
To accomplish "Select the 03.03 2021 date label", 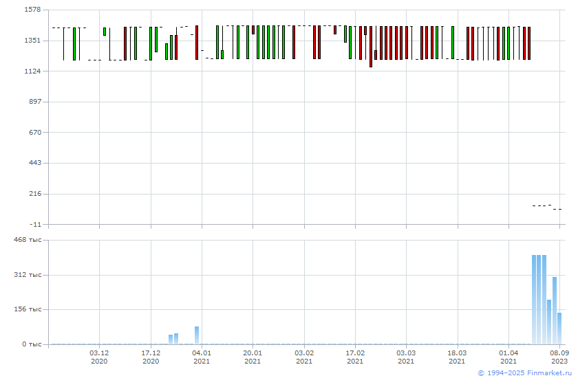I will tap(406, 357).
